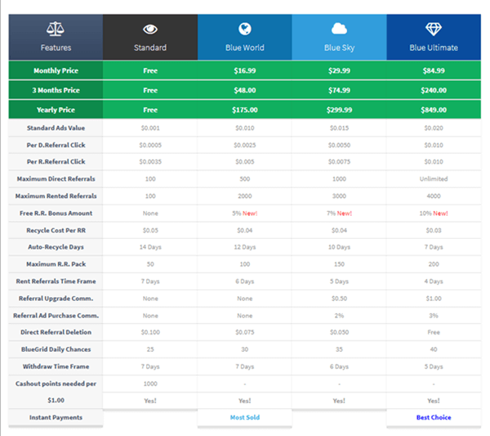Click the Yearly Price row label
Image resolution: width=490 pixels, height=436 pixels.
[56, 110]
